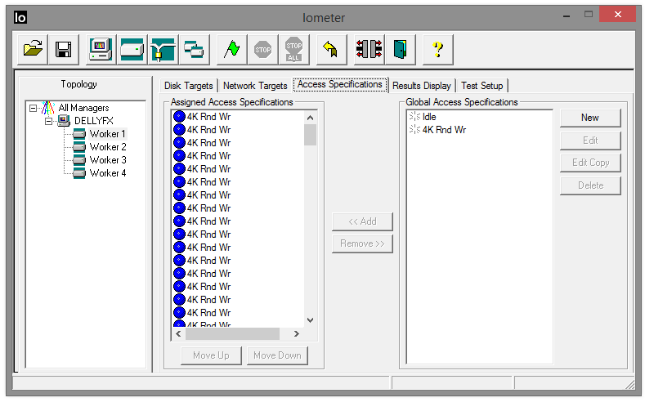Click the global 4K Rnd Wr icon
645x402 pixels.
click(x=414, y=130)
